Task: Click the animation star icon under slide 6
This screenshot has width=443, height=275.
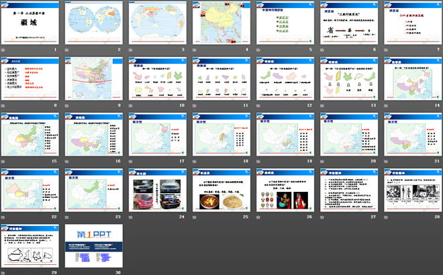Action: coord(322,50)
